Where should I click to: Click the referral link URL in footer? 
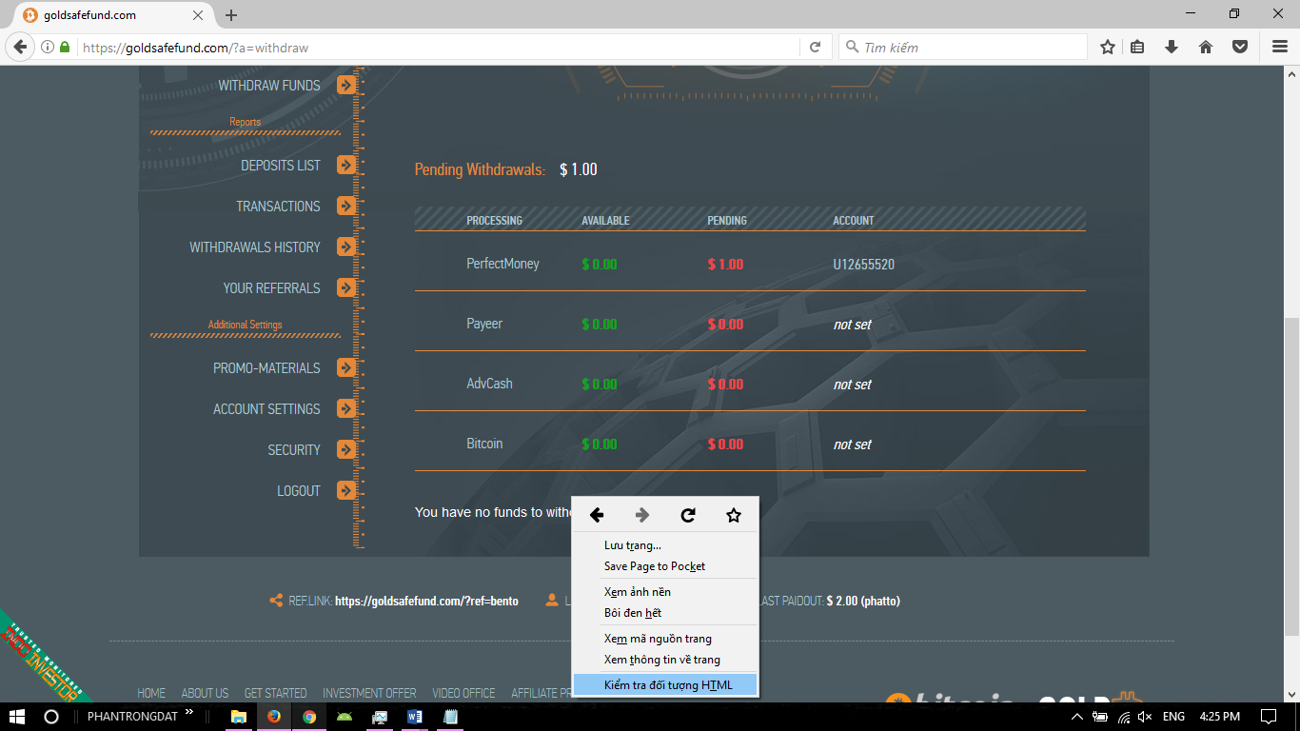pyautogui.click(x=426, y=601)
